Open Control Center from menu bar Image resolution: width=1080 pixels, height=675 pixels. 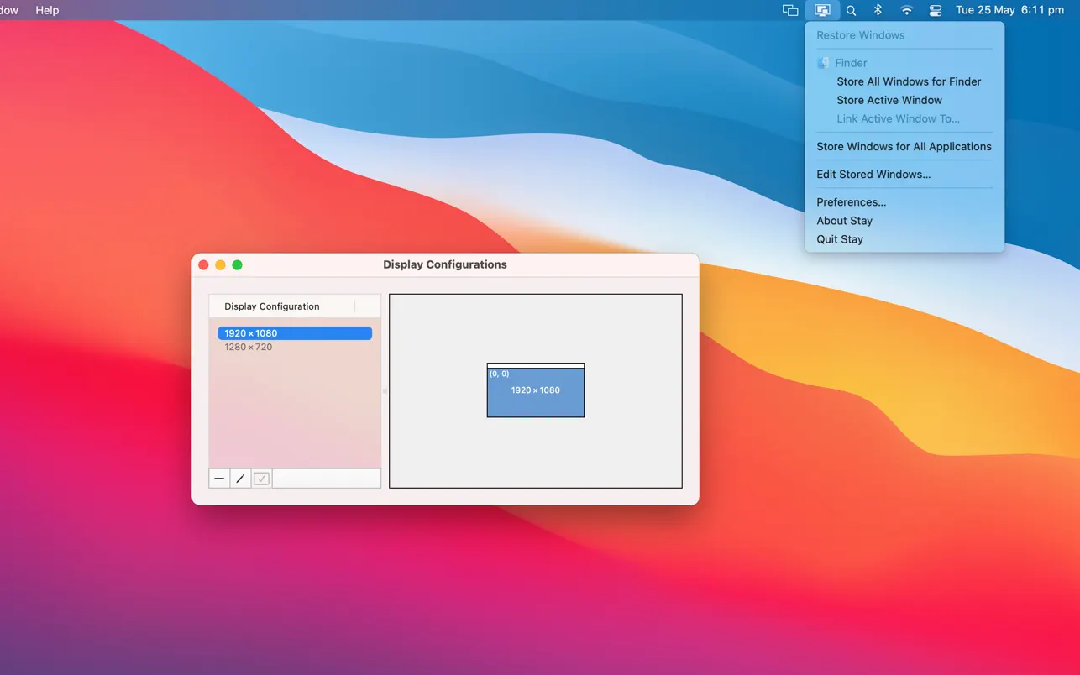click(935, 10)
